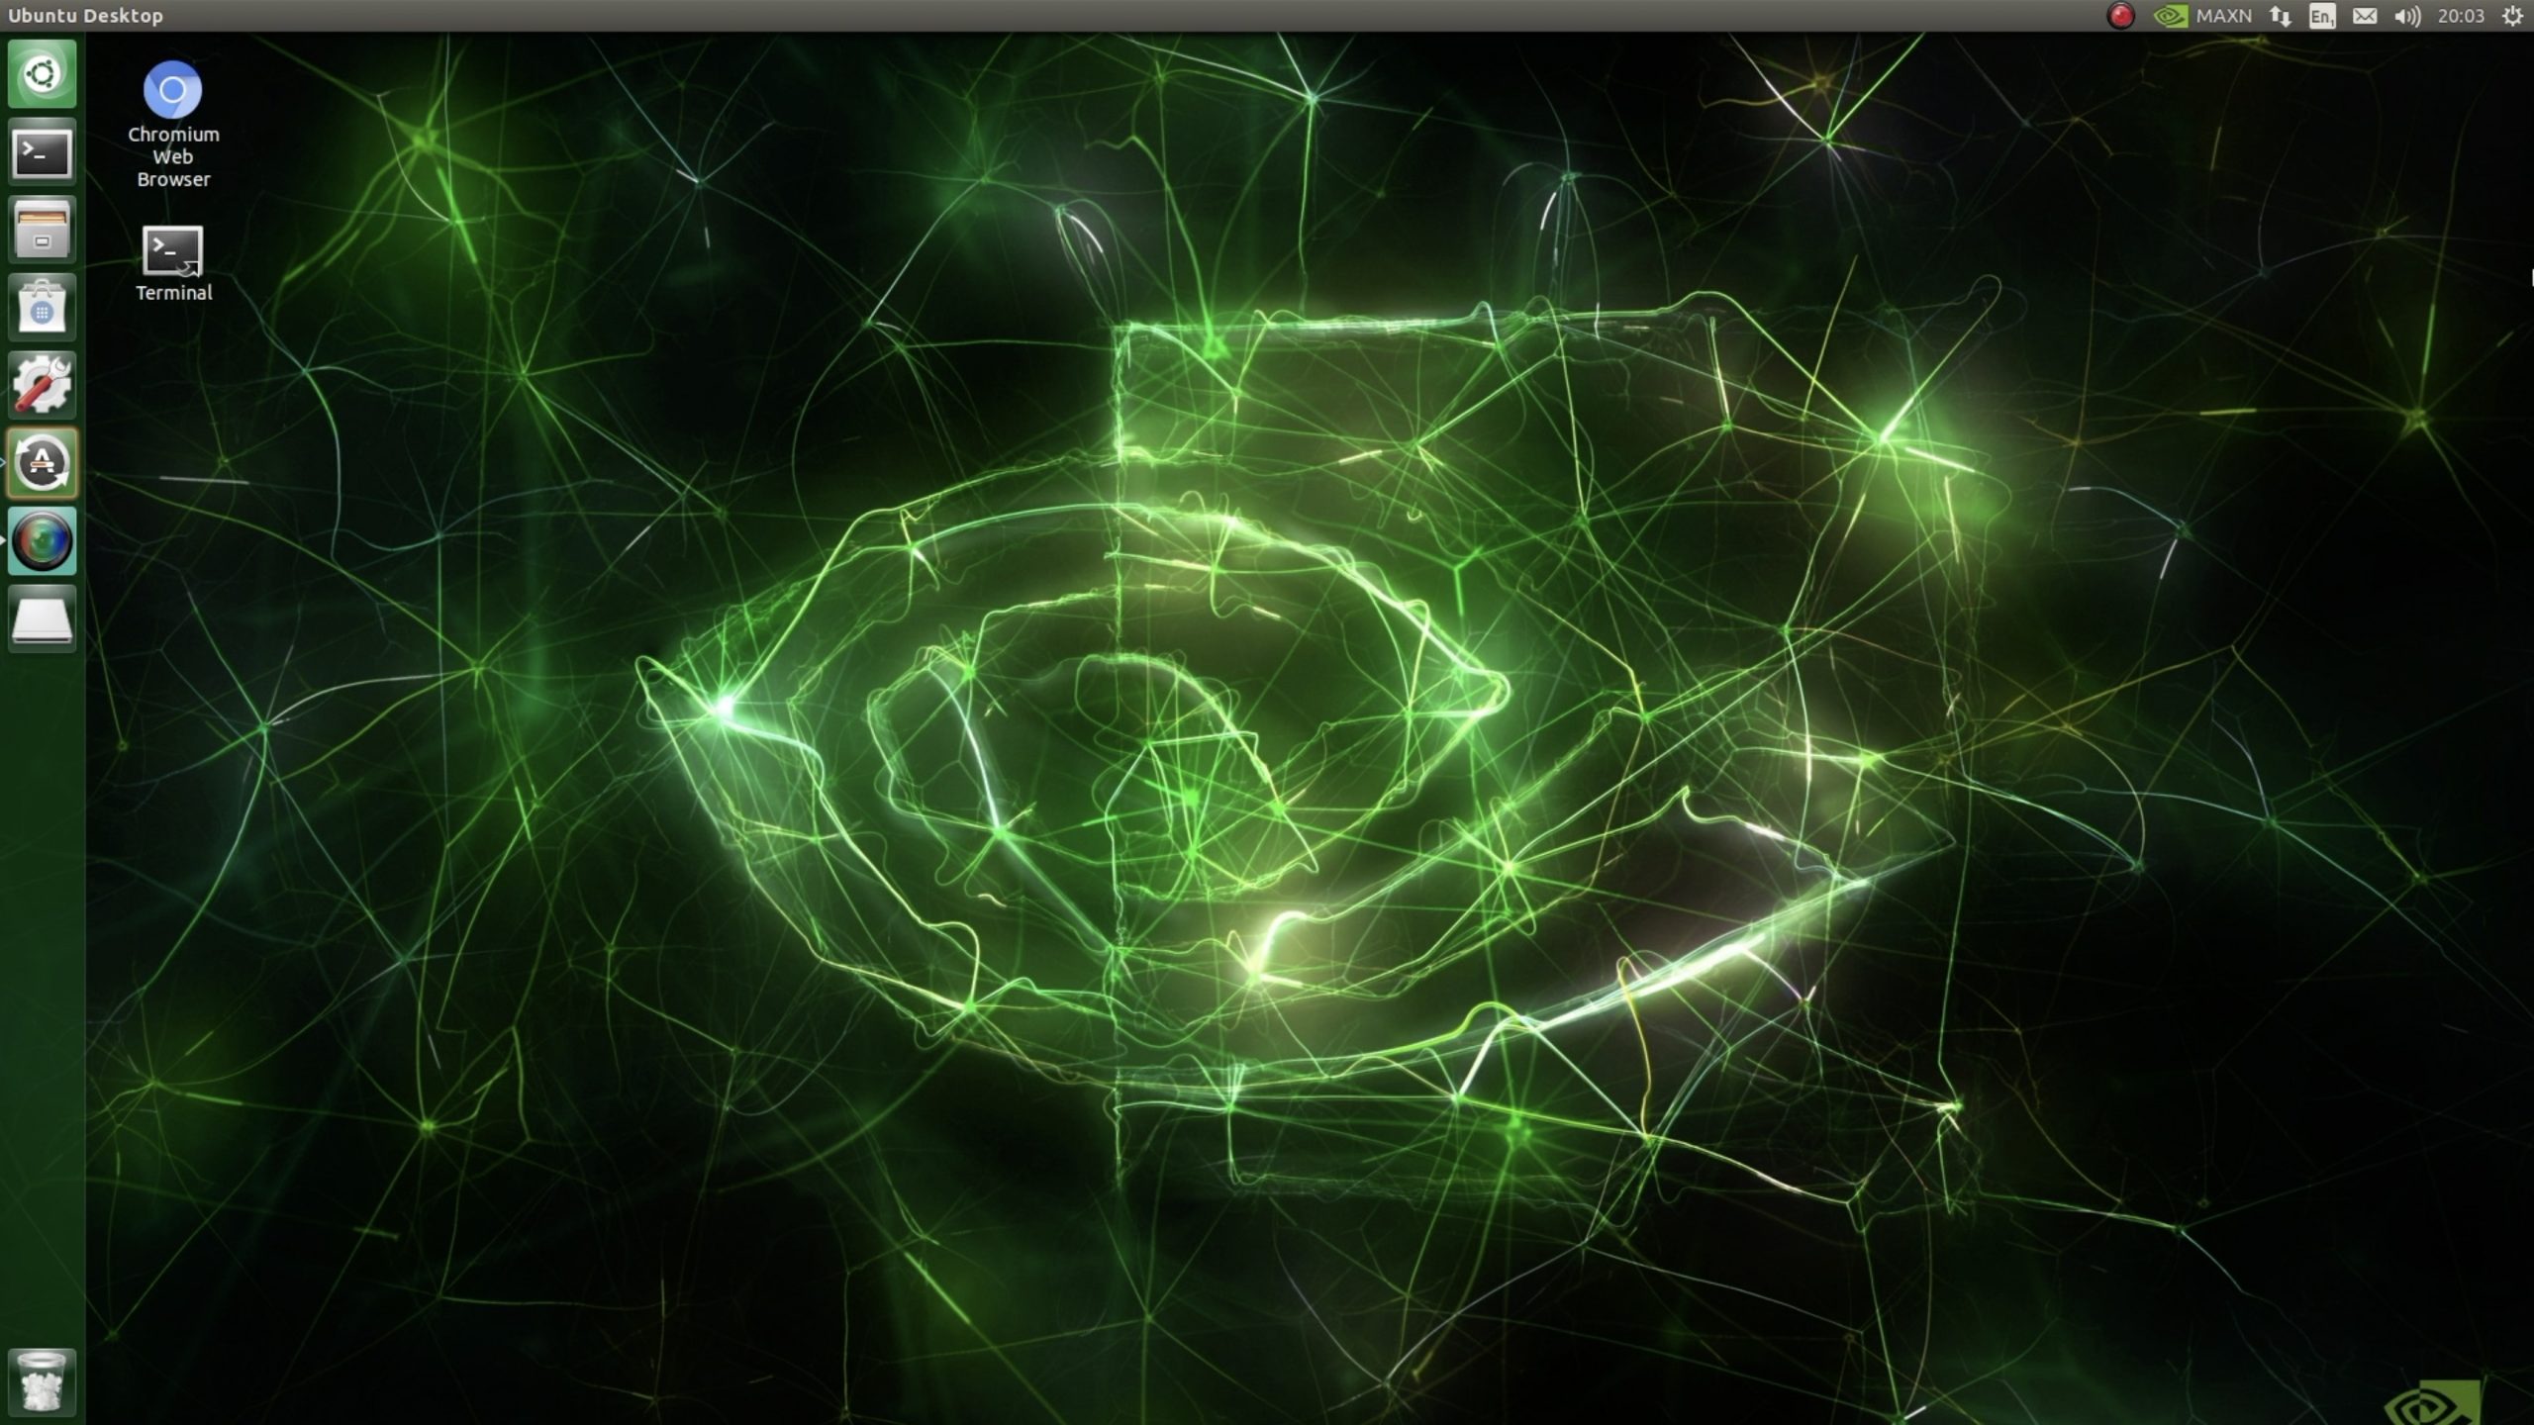Empty items via the Trash launcher icon

[x=42, y=1380]
